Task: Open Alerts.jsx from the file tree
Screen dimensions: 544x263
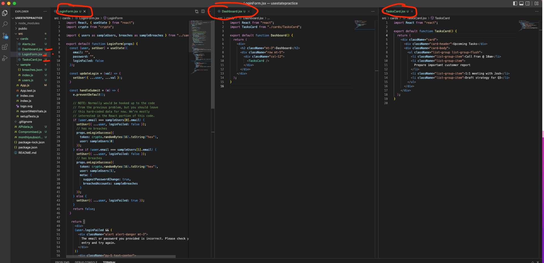Action: [29, 44]
